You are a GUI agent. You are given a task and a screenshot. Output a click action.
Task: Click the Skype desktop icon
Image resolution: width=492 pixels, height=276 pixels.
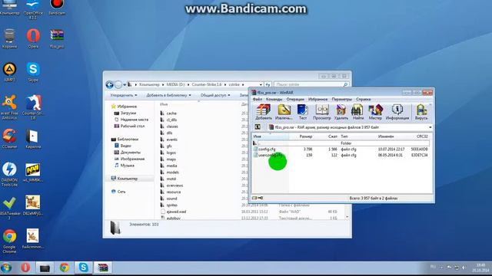[33, 72]
